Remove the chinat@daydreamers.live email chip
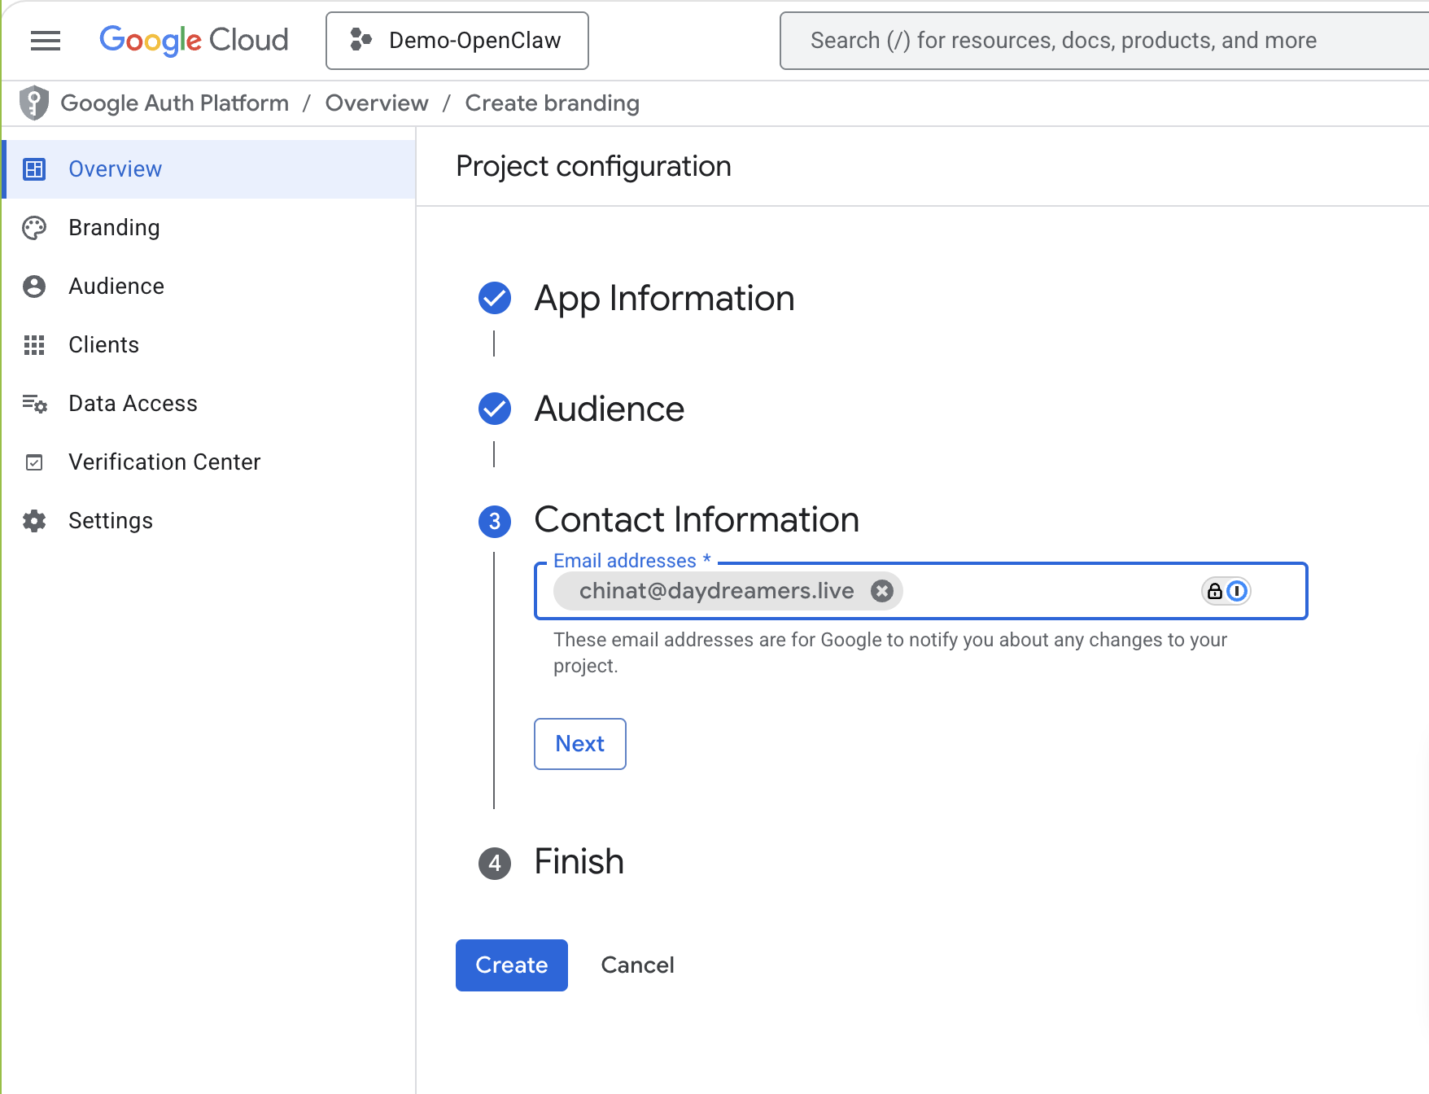 point(882,591)
